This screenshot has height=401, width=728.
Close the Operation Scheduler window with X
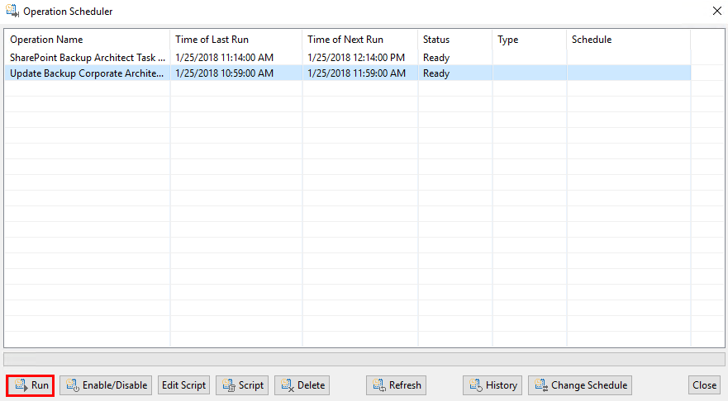pos(716,12)
